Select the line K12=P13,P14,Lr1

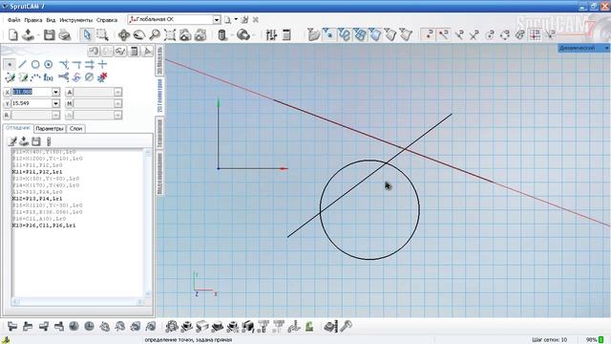(x=37, y=199)
